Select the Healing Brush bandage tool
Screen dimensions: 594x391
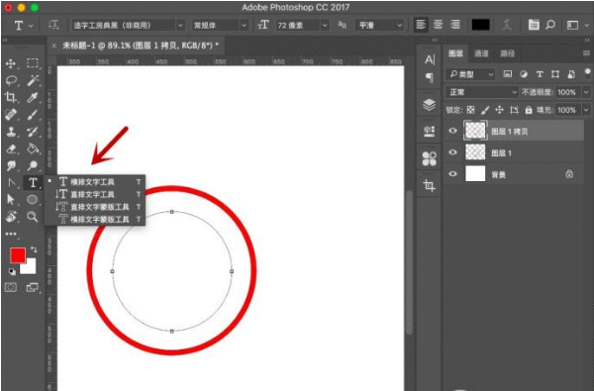11,115
